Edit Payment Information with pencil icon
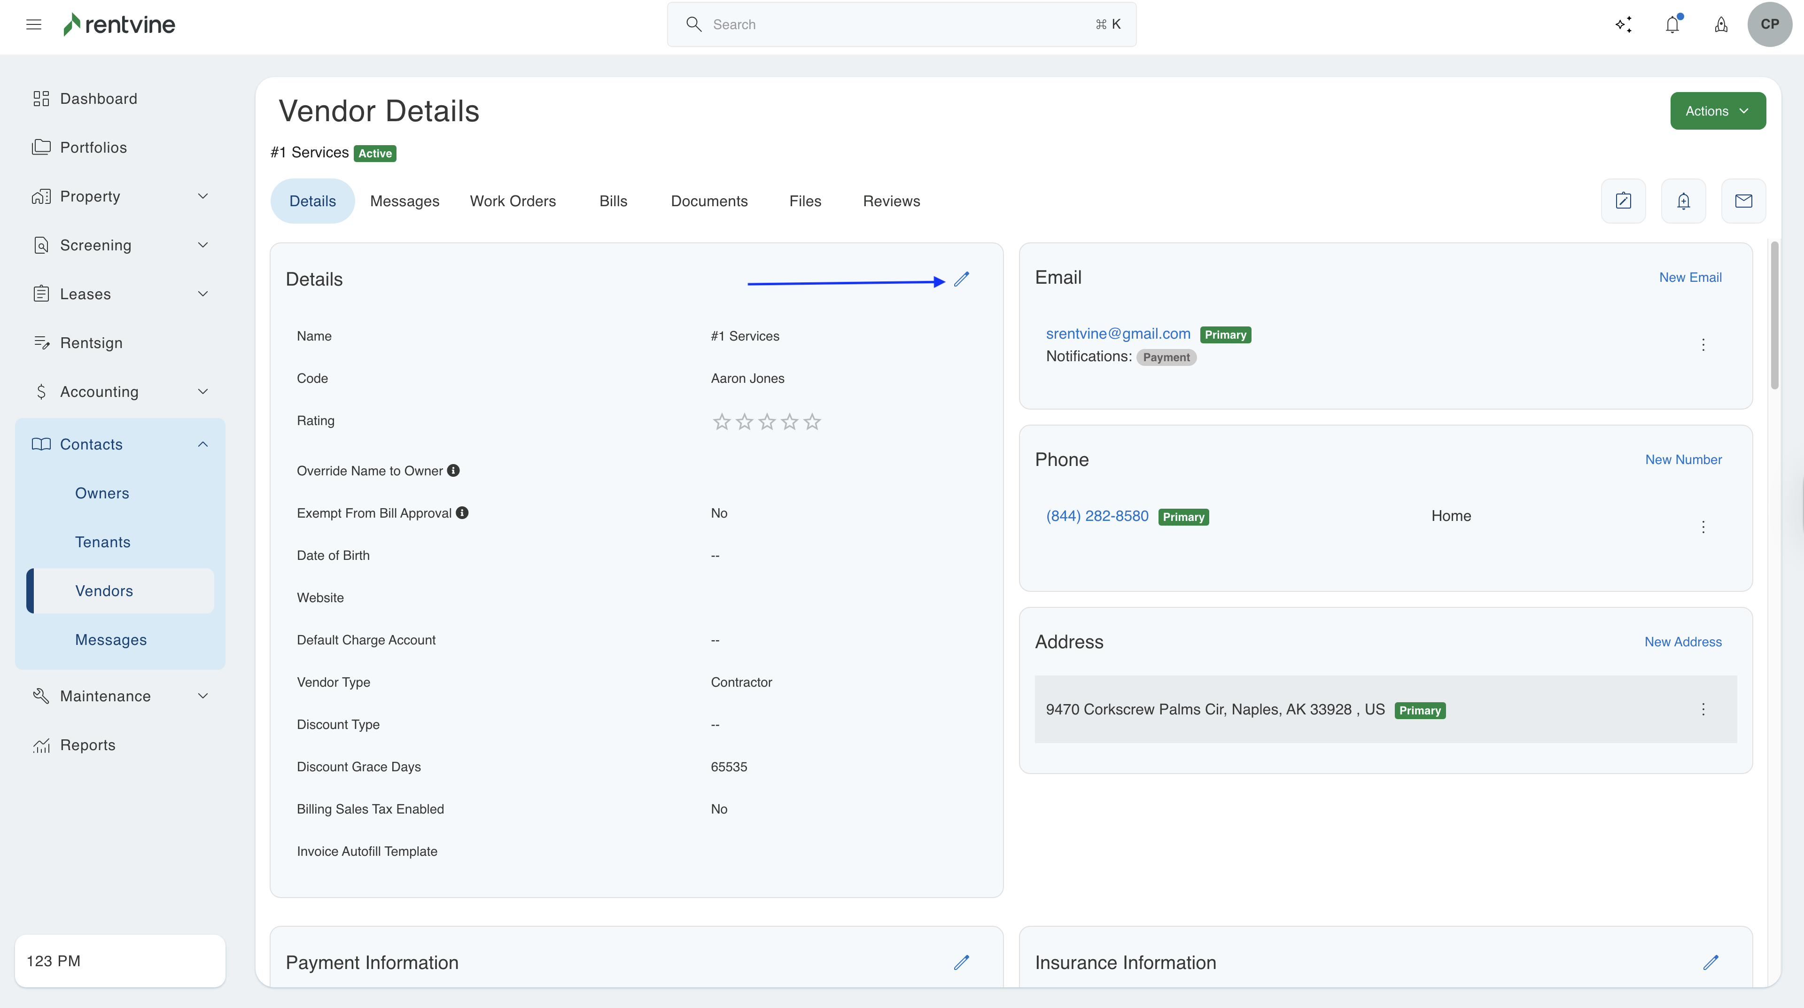Screen dimensions: 1804x1008 click(962, 962)
